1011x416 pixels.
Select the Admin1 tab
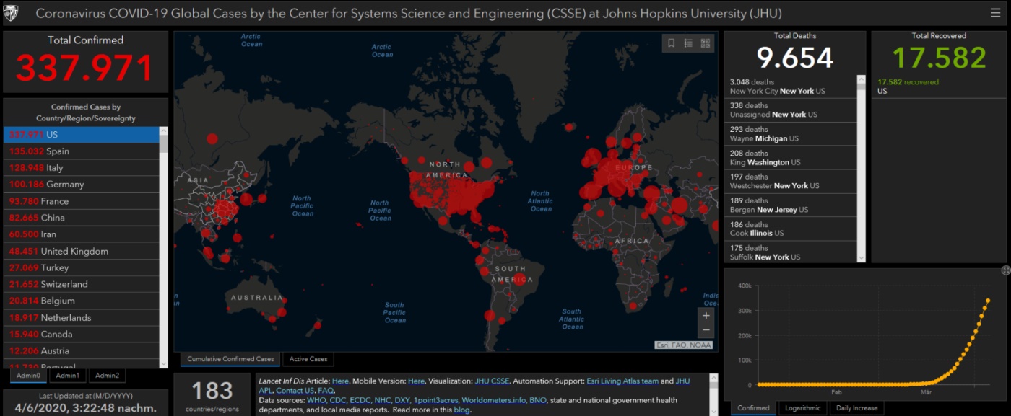click(68, 376)
